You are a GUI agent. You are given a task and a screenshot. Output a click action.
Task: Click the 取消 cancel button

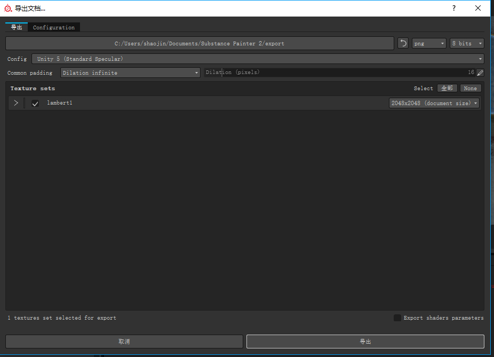click(x=124, y=341)
